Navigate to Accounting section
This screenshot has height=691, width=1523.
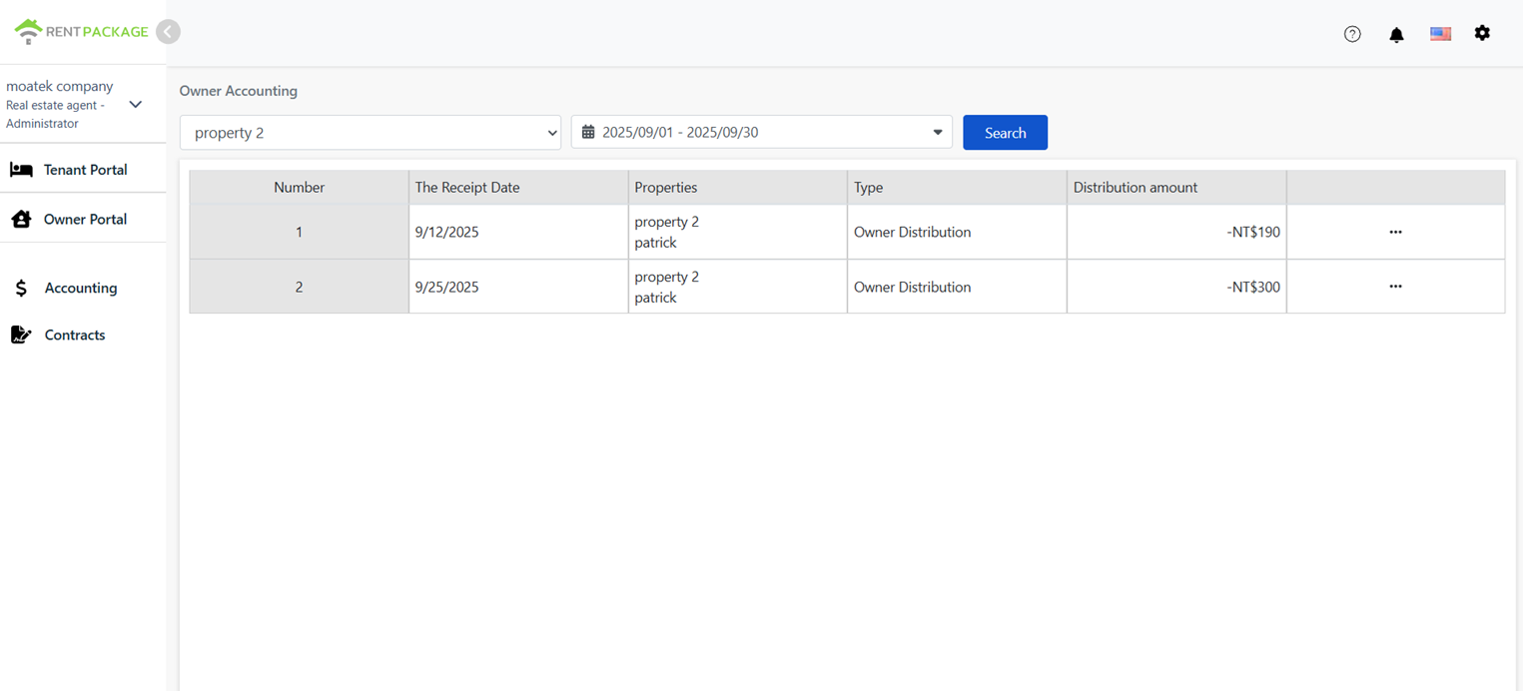coord(80,288)
